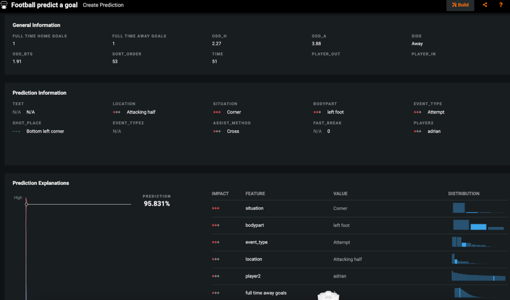The width and height of the screenshot is (510, 300).
Task: Click the DataRobot robot logo icon
Action: [x=4, y=5]
